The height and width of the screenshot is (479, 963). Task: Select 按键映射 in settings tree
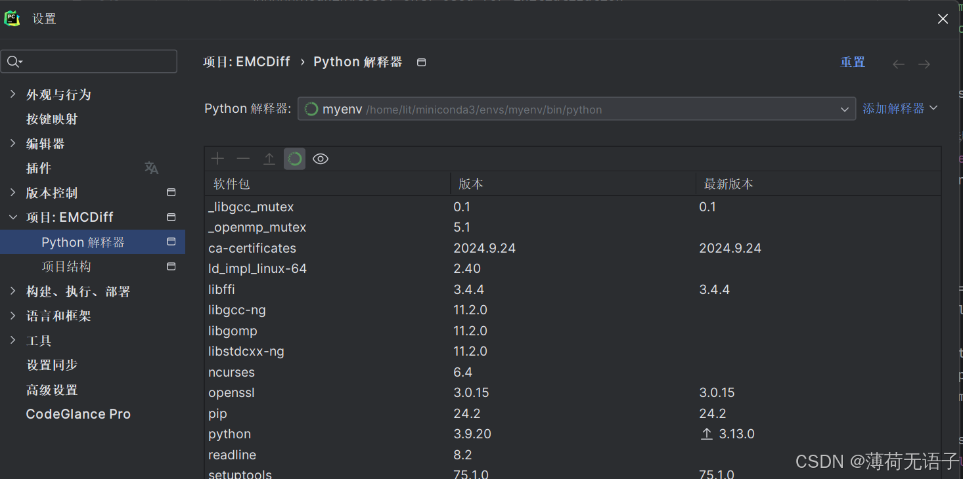[52, 119]
